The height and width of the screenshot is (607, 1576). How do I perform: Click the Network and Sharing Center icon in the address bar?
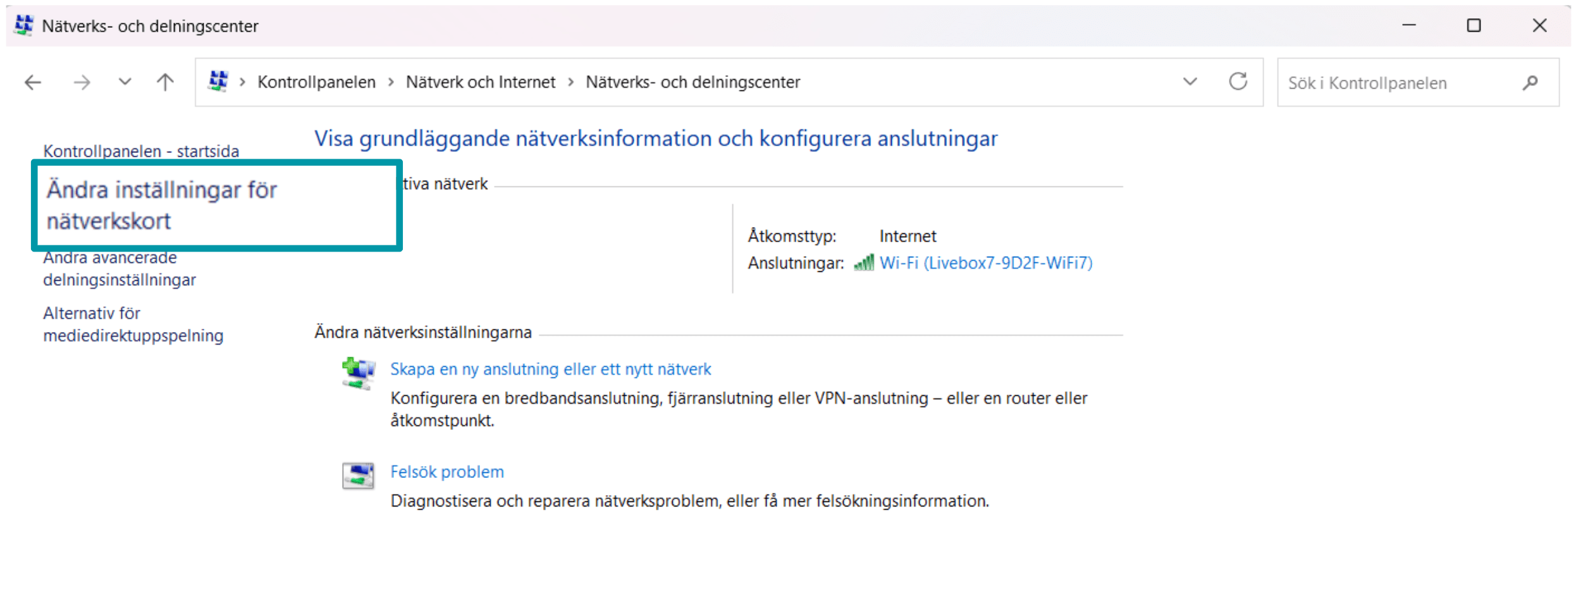(218, 81)
